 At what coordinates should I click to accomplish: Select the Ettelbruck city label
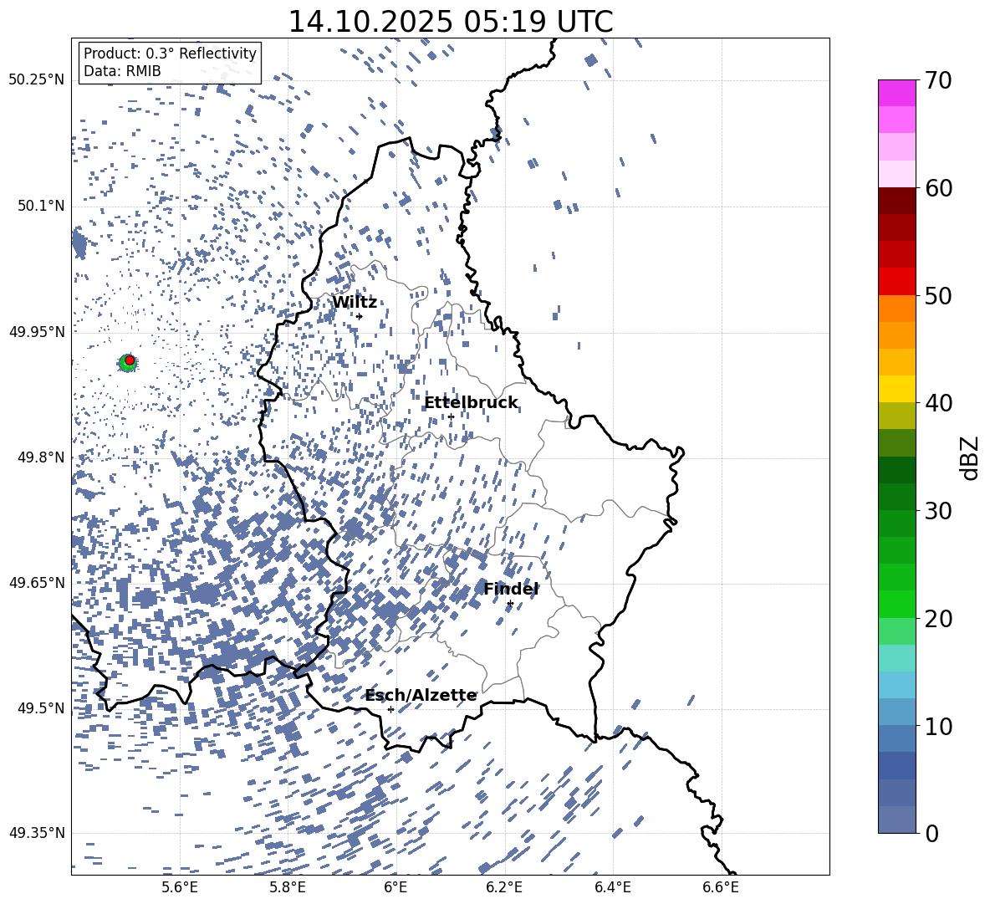[471, 403]
